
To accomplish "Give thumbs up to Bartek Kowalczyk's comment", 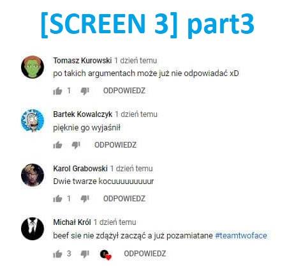I will pos(57,145).
